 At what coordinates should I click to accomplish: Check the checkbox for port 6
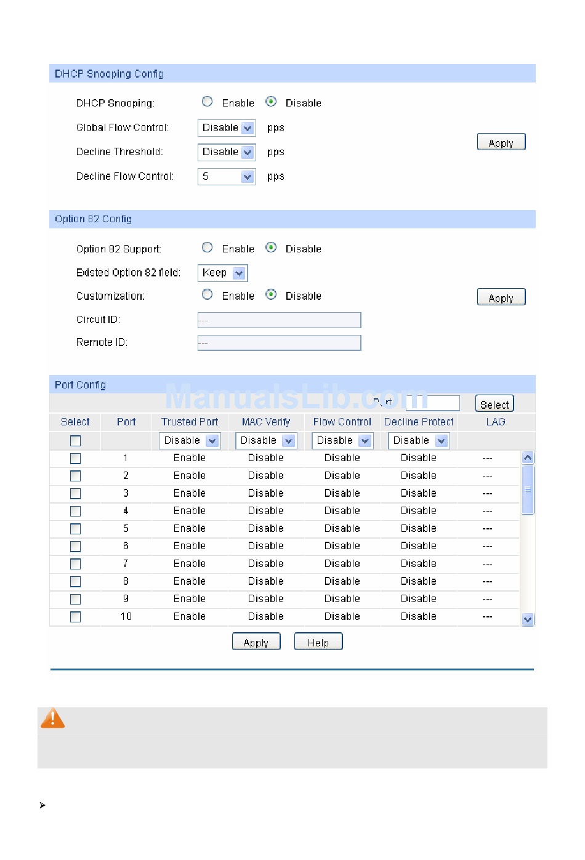tap(75, 547)
